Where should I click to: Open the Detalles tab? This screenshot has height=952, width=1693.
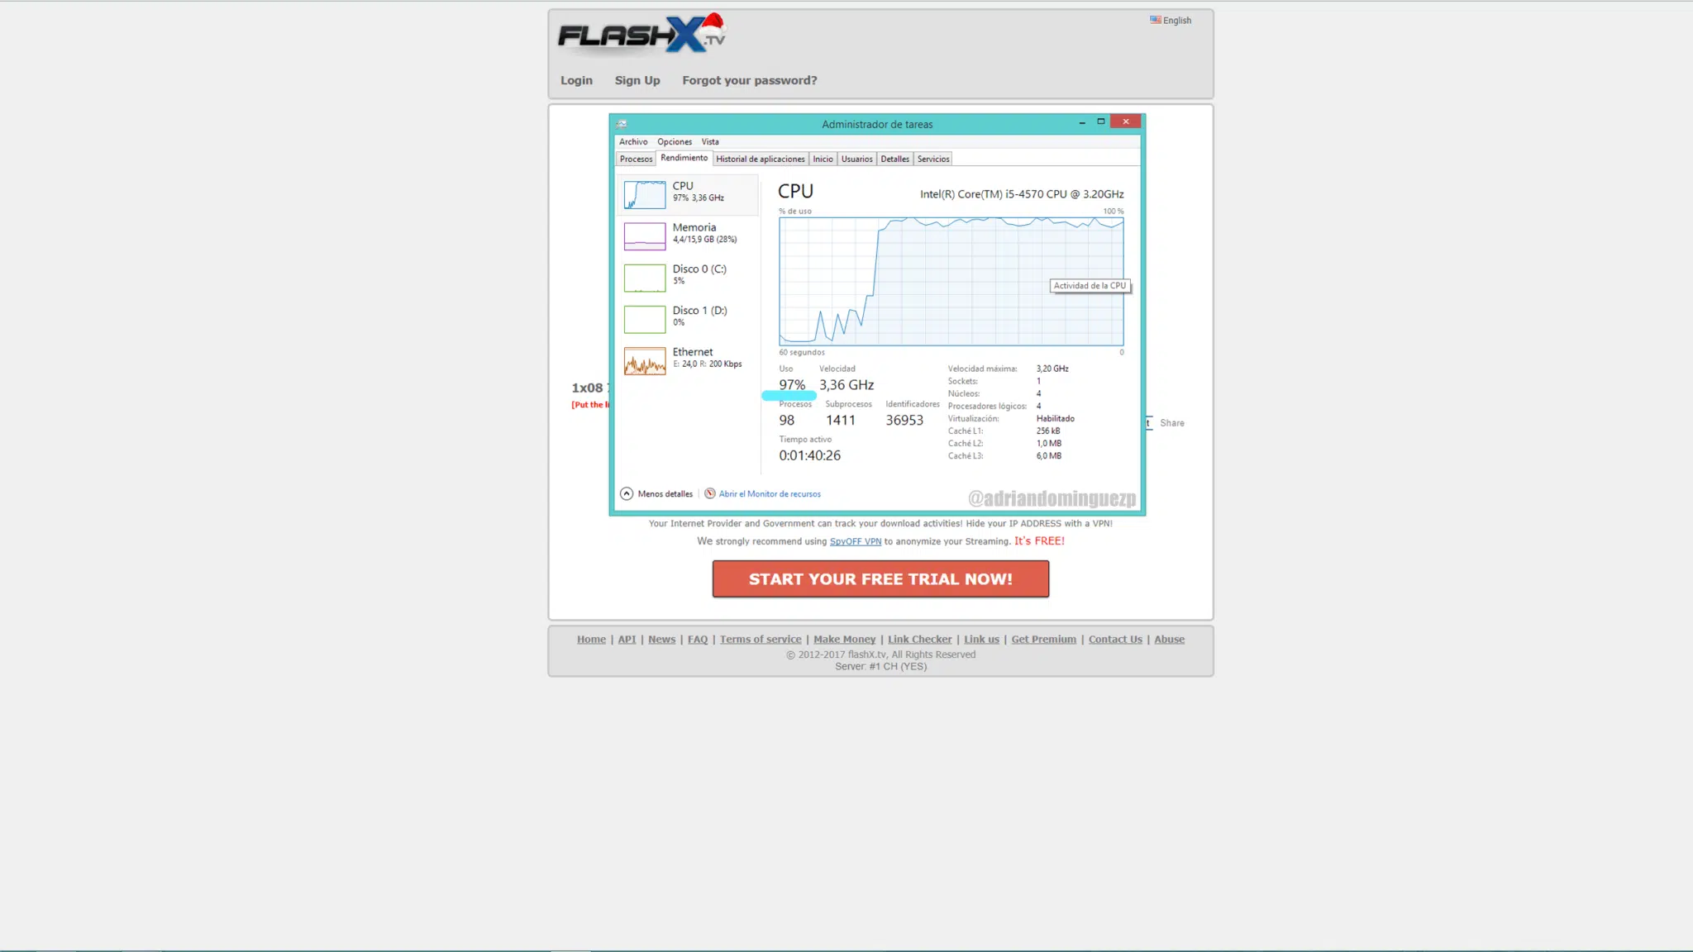pyautogui.click(x=894, y=159)
